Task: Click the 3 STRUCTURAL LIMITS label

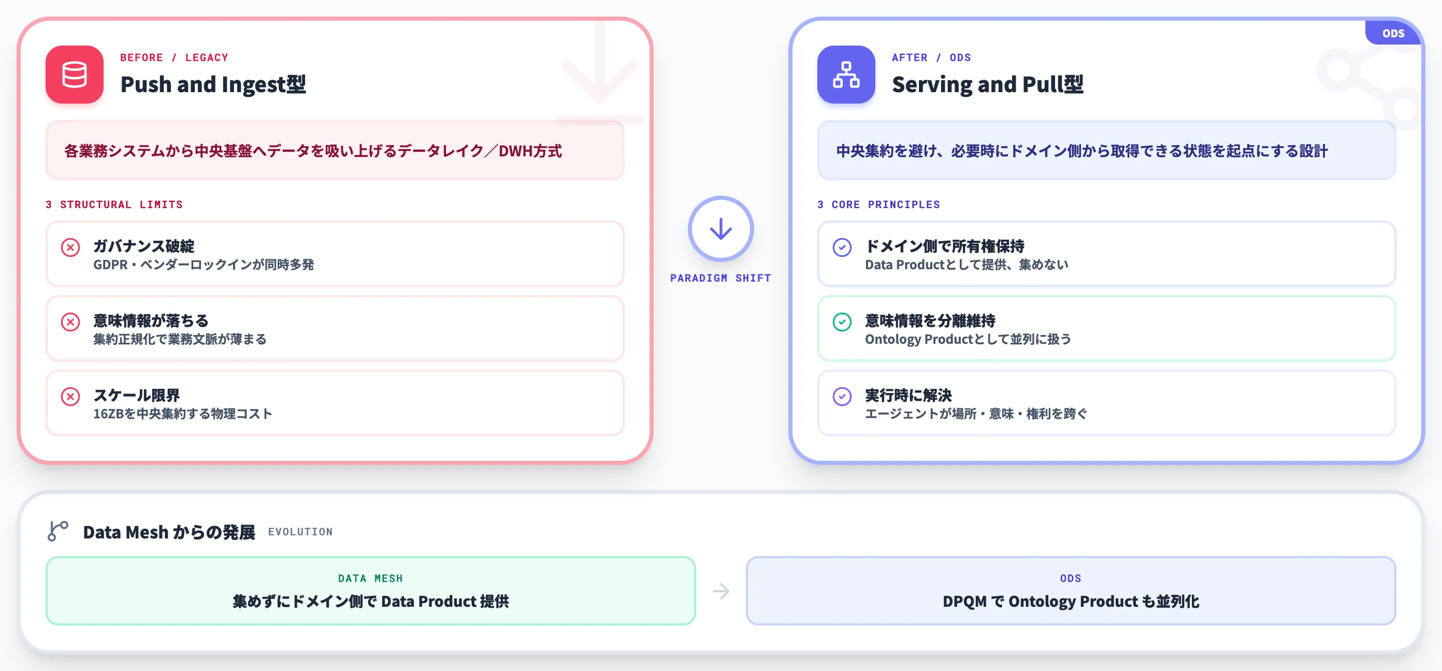Action: (114, 205)
